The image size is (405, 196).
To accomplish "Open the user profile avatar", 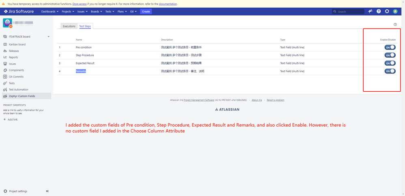I will tap(395, 11).
